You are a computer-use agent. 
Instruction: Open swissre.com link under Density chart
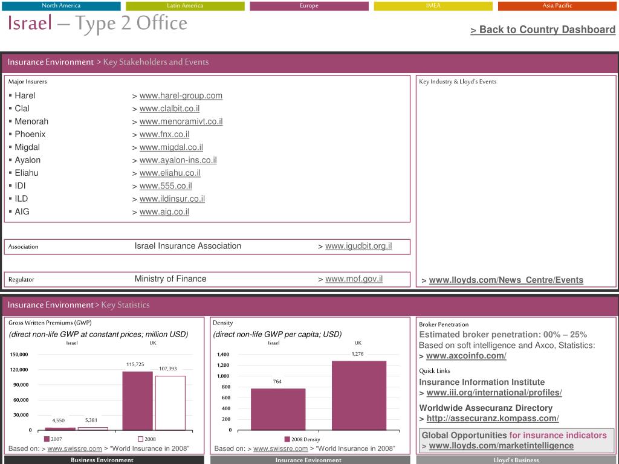pyautogui.click(x=280, y=449)
